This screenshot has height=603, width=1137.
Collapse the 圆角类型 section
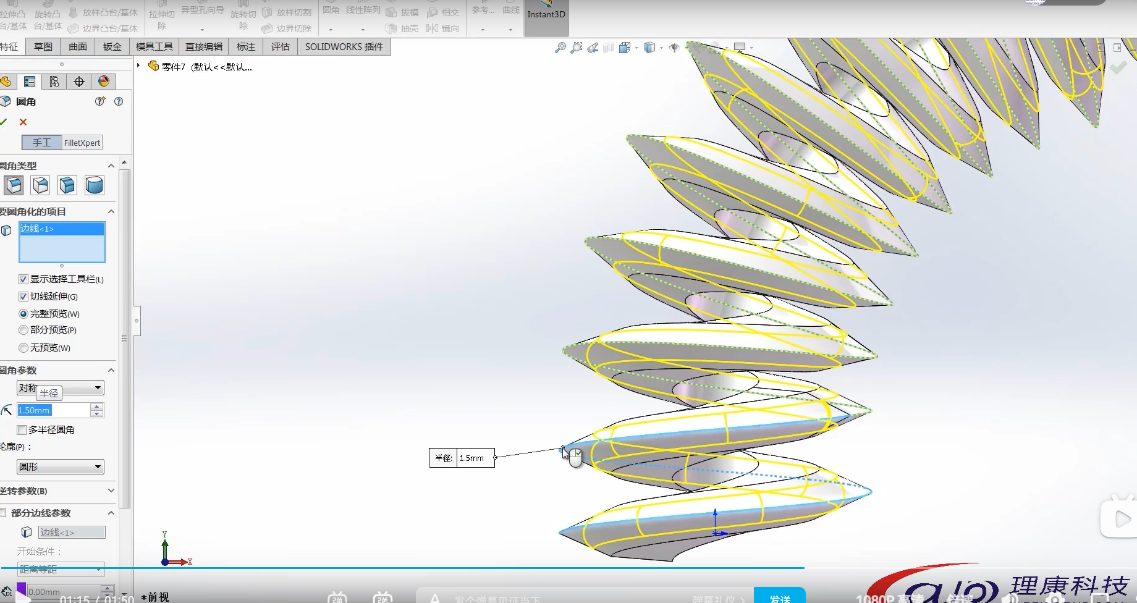tap(111, 166)
